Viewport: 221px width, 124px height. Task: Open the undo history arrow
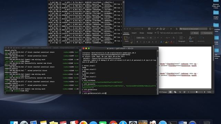click(x=155, y=29)
